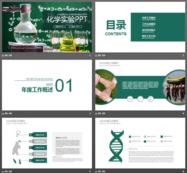Screen dimensions: 187x173
Task: Click the 目录 heading on slide 2
Action: click(x=116, y=25)
